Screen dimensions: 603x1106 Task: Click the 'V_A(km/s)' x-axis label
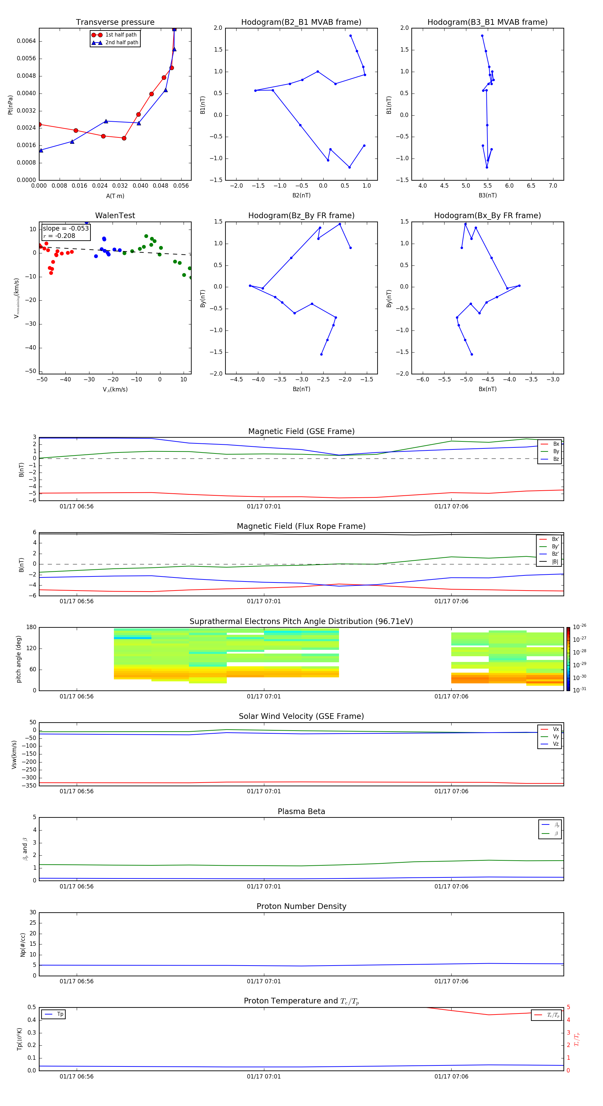(115, 389)
